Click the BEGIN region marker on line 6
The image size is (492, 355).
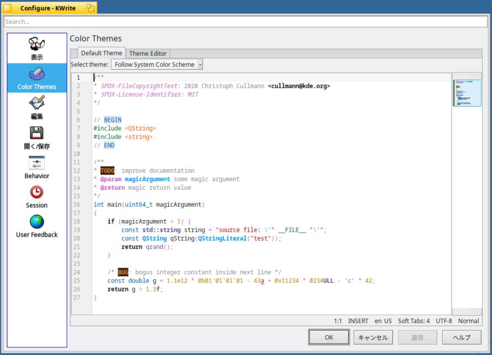[113, 119]
